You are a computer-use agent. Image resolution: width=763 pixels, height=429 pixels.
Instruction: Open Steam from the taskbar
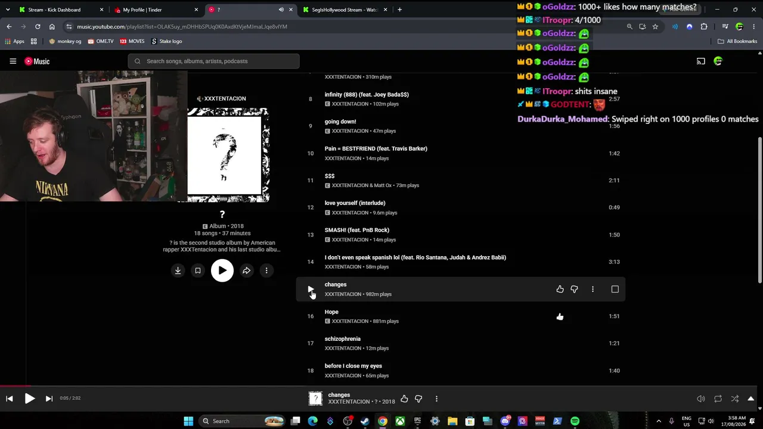point(365,421)
